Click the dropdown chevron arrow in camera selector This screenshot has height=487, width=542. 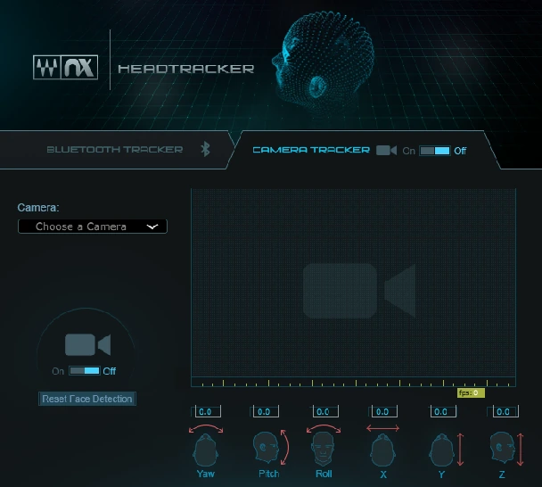pos(152,227)
